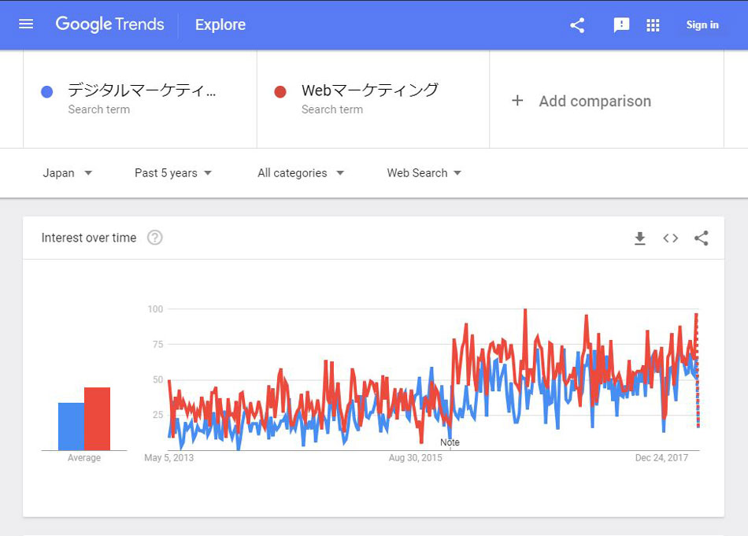Expand the All categories dropdown
This screenshot has height=536, width=748.
(301, 173)
